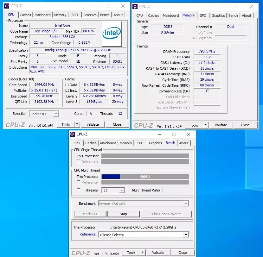The height and width of the screenshot is (257, 263).
Task: Open Graphics tab in the CPU window
Action: [90, 15]
